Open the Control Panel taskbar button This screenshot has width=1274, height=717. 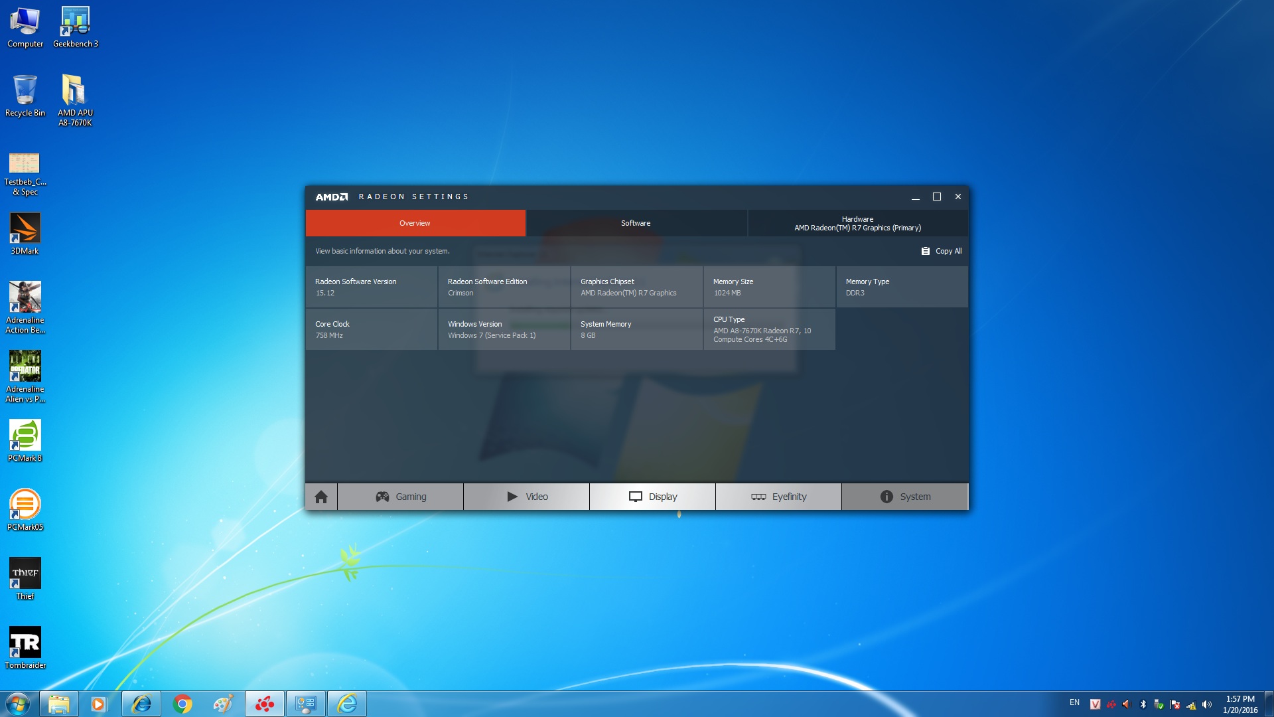tap(306, 704)
